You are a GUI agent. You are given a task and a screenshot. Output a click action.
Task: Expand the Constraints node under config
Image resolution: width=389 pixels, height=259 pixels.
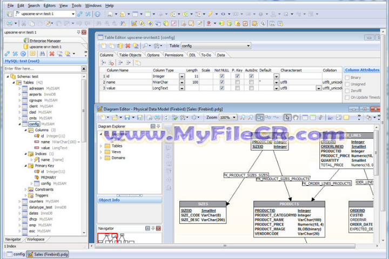[x=25, y=189]
